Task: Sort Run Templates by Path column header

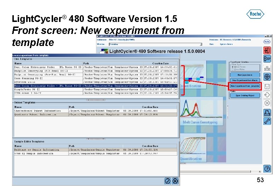Action: (x=113, y=63)
